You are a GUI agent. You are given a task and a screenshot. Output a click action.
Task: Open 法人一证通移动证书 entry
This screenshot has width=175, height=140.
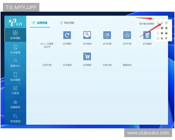click(47, 45)
